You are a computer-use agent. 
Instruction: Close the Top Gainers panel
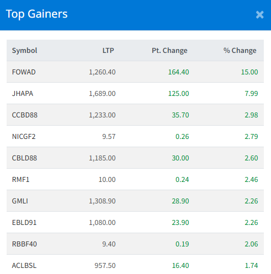click(x=260, y=15)
